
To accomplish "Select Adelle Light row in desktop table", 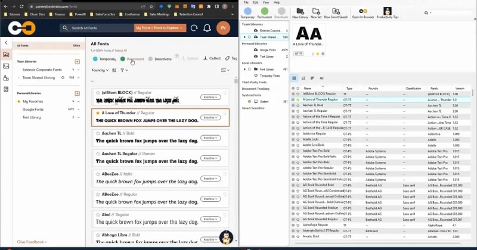I will tap(380, 139).
